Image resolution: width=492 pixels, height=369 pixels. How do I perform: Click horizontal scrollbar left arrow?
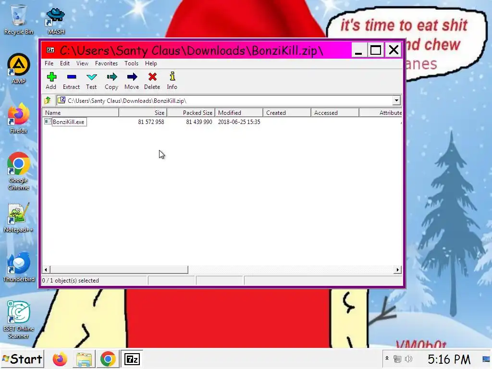click(x=46, y=270)
